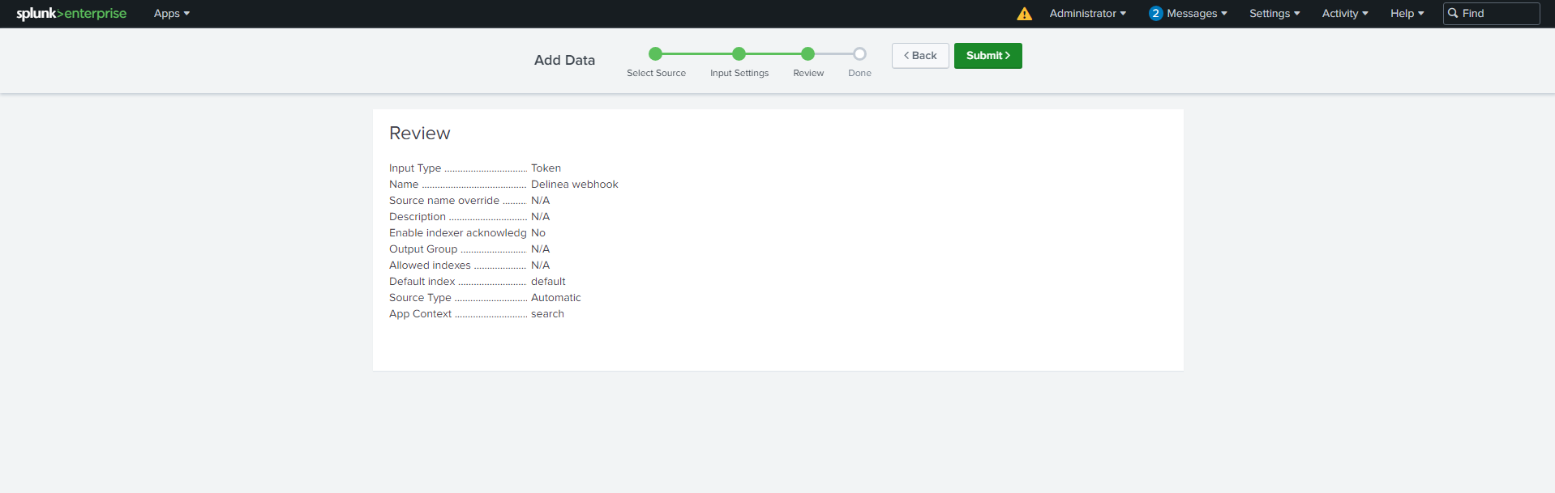Click the Delinea webhook name value
Image resolution: width=1555 pixels, height=493 pixels.
tap(574, 185)
